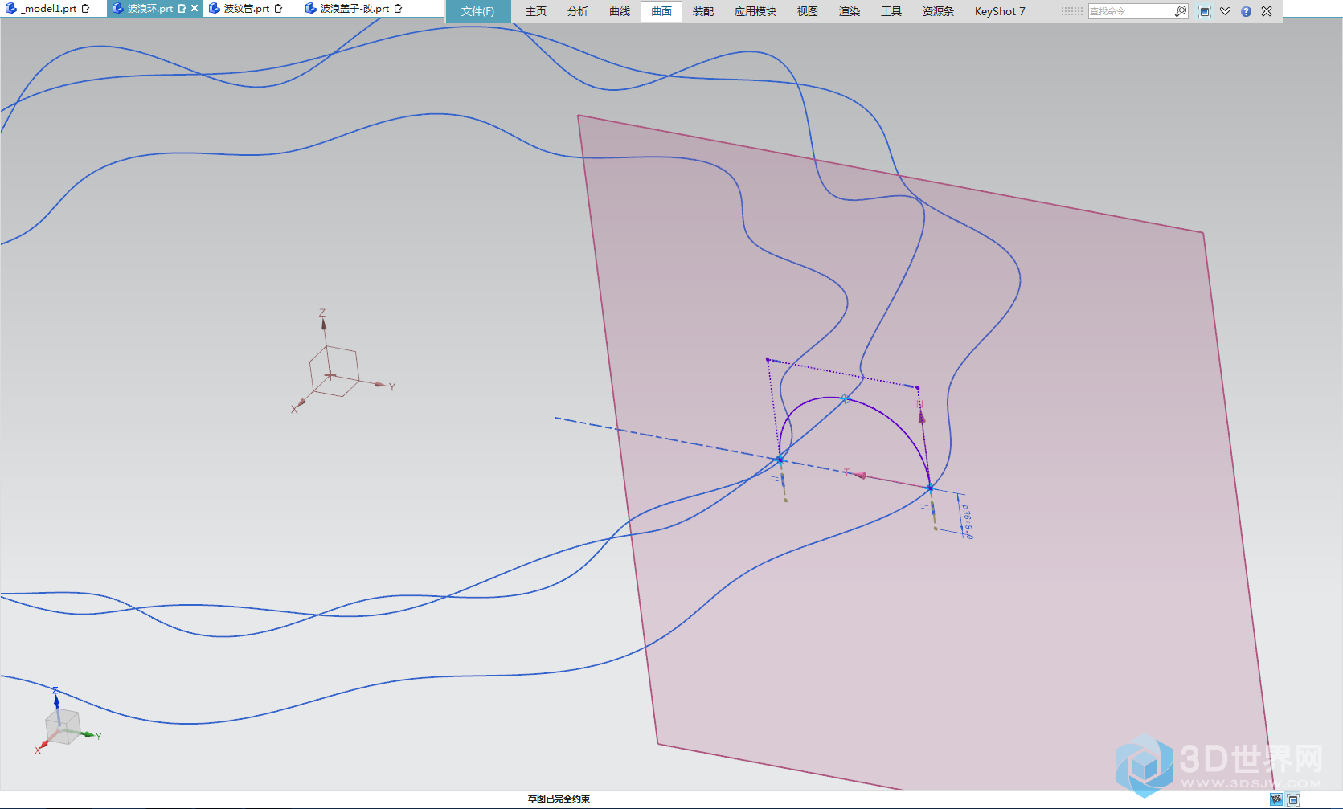Screen dimensions: 1343x809
Task: Undock the _model1.prt tab window icon
Action: coord(86,9)
